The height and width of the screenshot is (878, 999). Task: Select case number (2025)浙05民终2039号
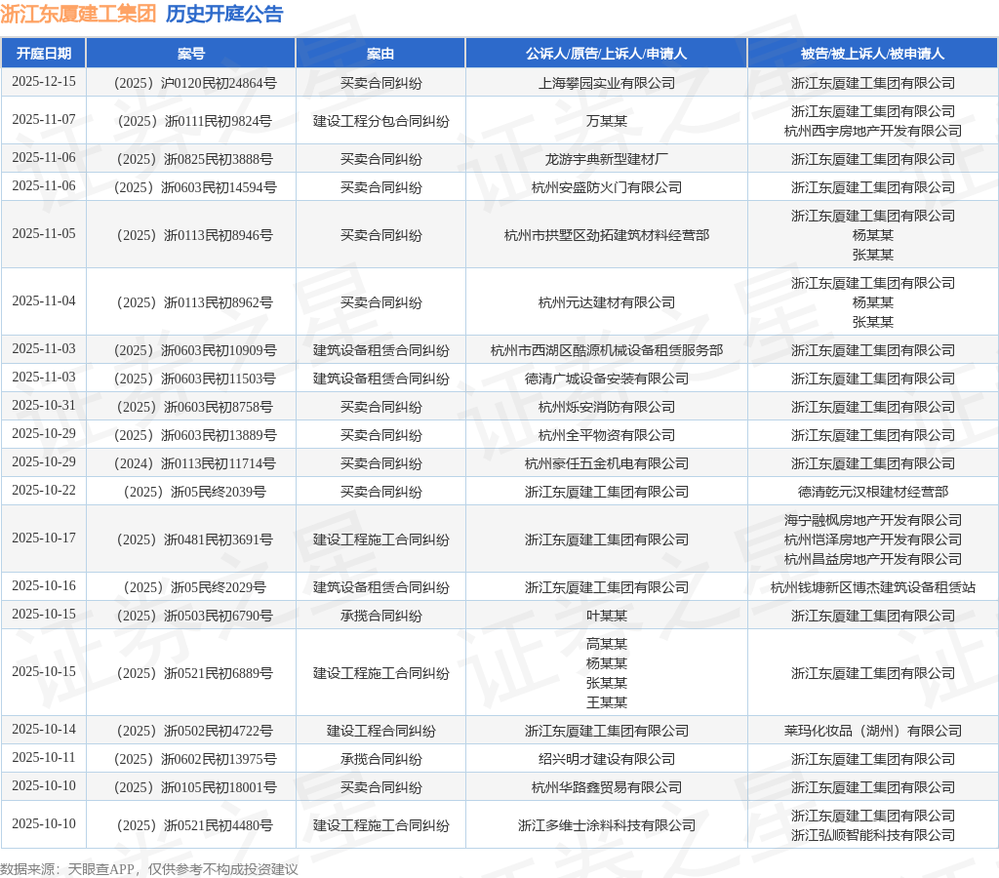click(195, 492)
